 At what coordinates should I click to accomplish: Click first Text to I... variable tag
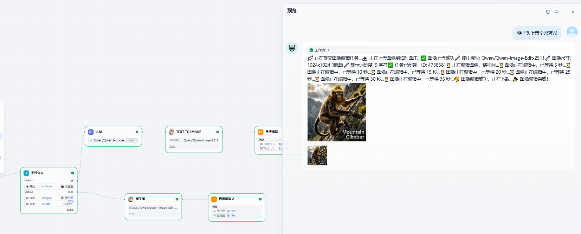pos(271,144)
